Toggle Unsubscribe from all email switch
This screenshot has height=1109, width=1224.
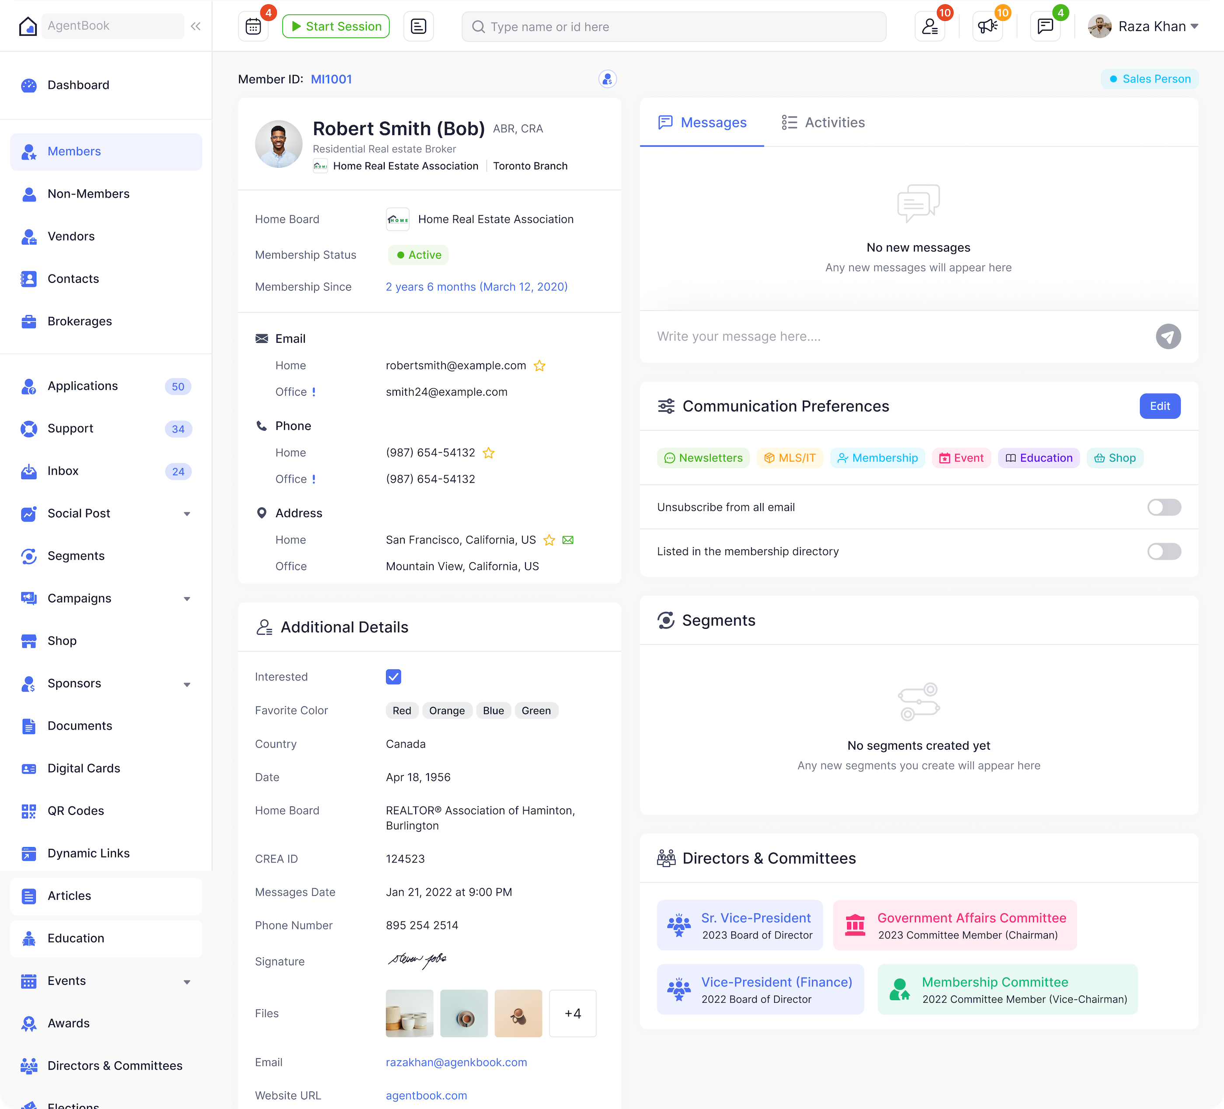(1163, 508)
